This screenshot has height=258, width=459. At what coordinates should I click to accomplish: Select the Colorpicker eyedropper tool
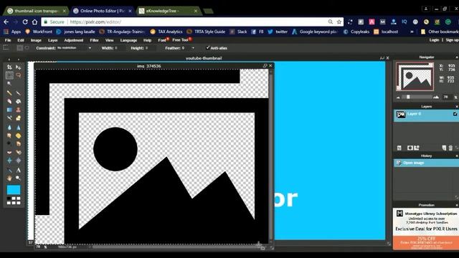[9, 170]
